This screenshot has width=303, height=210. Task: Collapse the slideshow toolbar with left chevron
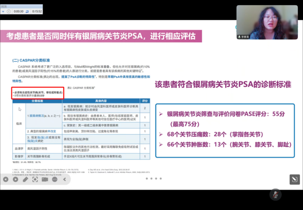65,180
